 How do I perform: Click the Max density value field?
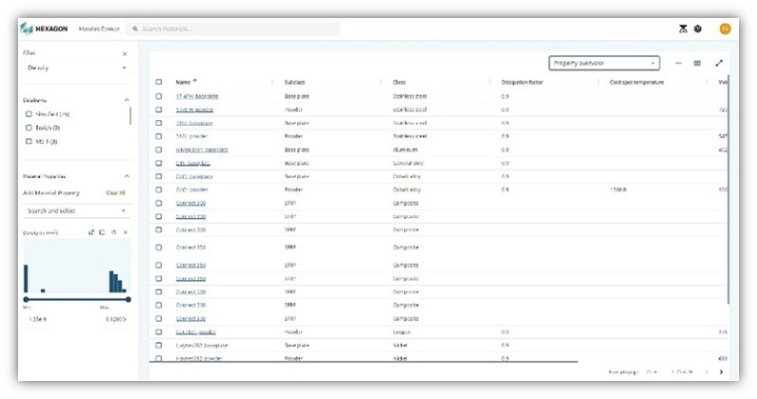116,319
